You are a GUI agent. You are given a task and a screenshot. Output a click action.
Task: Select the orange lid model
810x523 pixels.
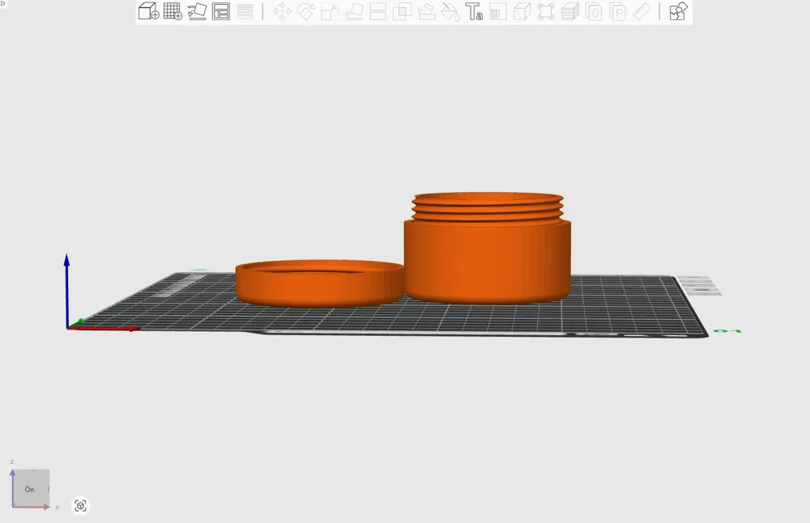coord(320,283)
